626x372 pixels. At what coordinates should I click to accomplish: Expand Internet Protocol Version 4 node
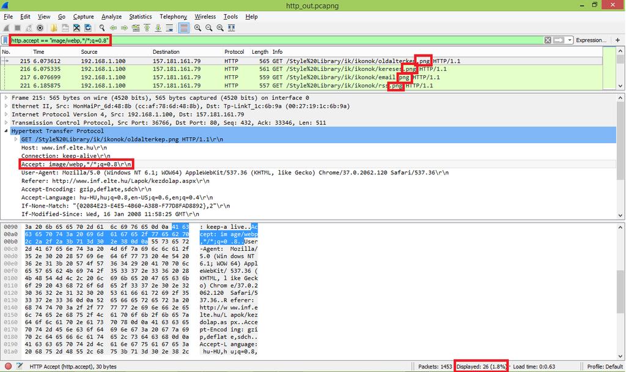point(6,114)
